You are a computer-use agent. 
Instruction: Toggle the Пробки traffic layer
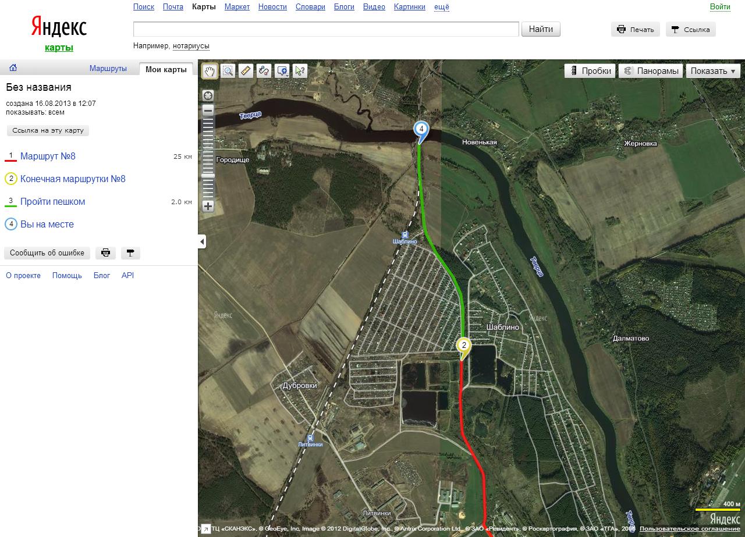point(590,71)
